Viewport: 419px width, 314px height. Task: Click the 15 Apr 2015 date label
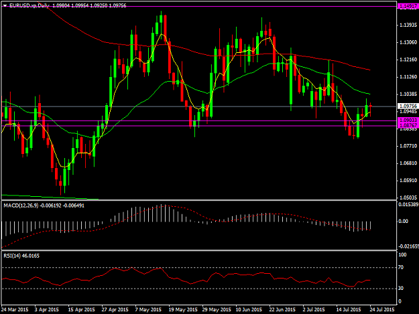(81, 309)
